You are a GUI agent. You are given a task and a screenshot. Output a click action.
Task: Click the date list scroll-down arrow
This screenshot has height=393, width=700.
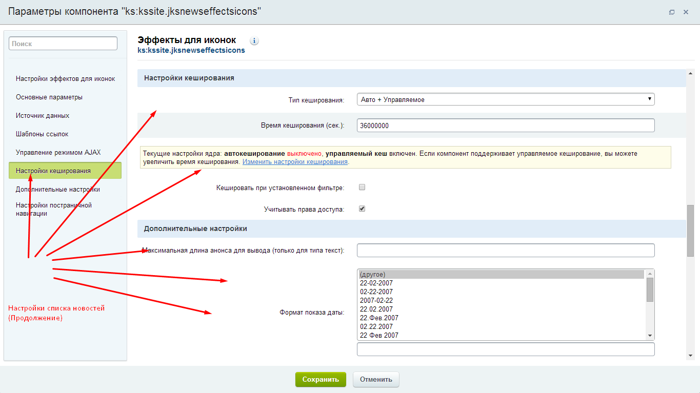pyautogui.click(x=650, y=335)
